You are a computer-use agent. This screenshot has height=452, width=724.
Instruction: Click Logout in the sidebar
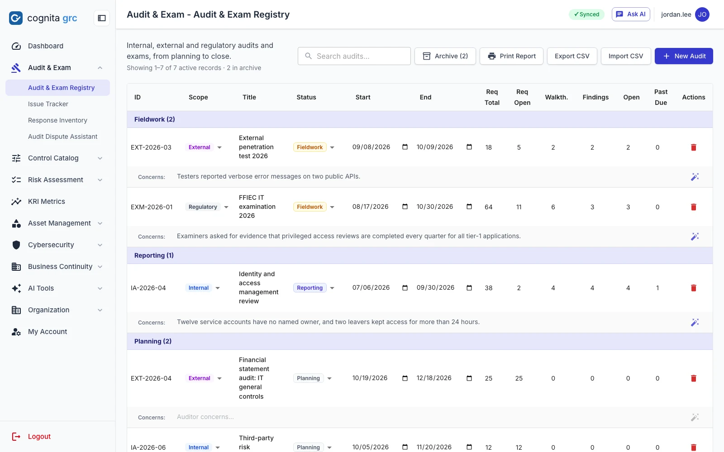tap(39, 437)
